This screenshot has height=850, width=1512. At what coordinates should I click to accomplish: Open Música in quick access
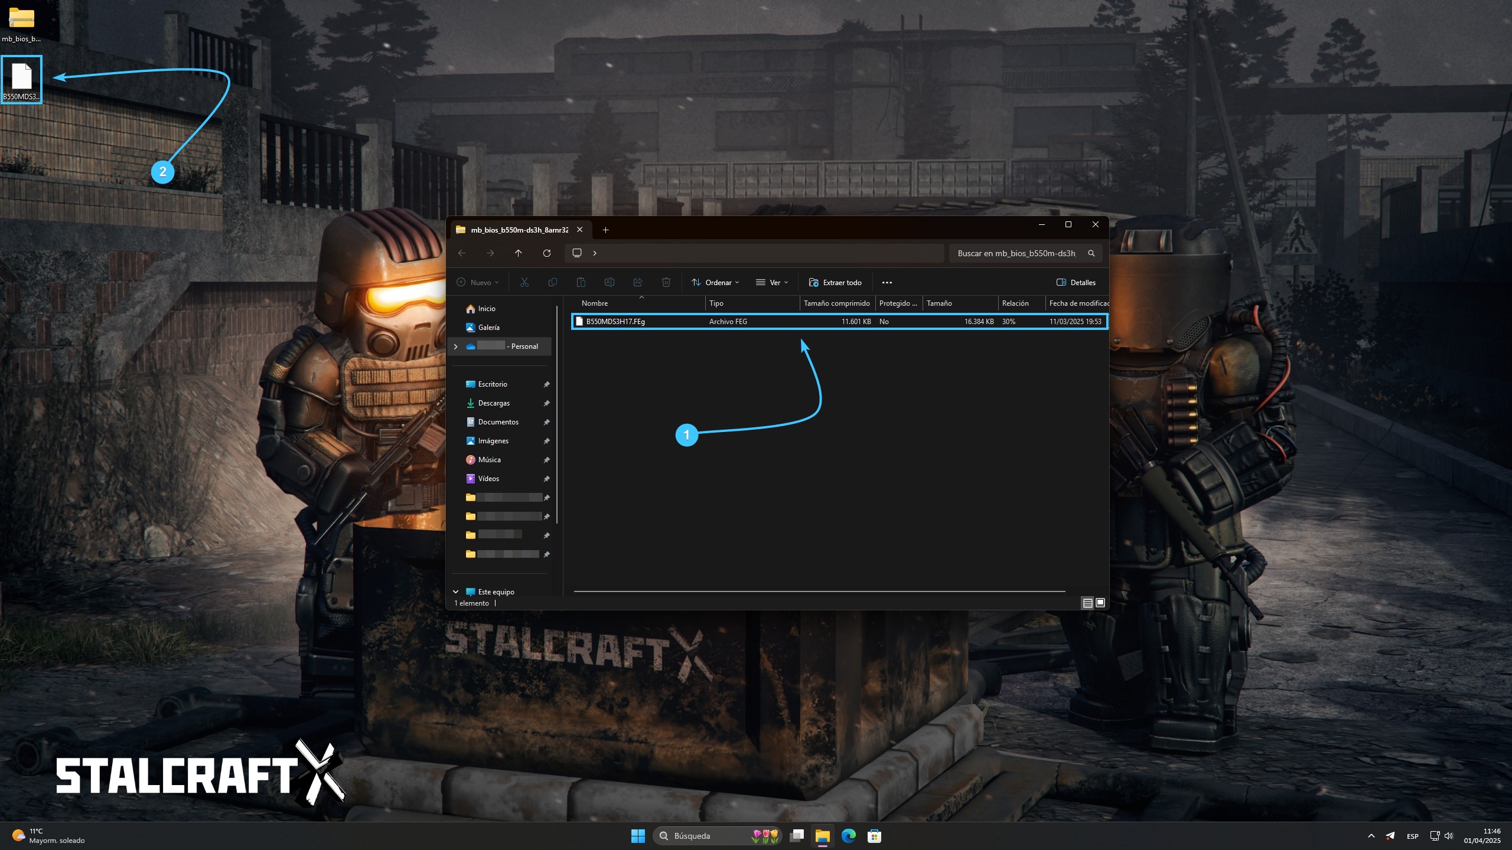(x=489, y=460)
